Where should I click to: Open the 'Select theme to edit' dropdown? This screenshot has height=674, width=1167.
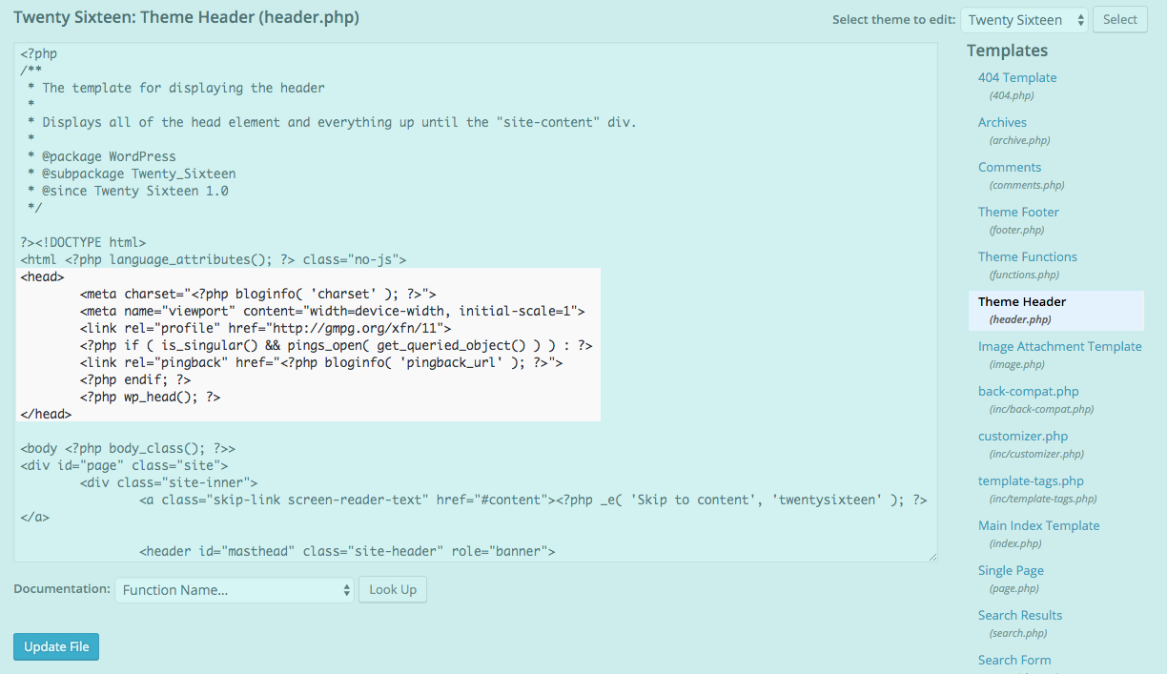pos(1024,20)
